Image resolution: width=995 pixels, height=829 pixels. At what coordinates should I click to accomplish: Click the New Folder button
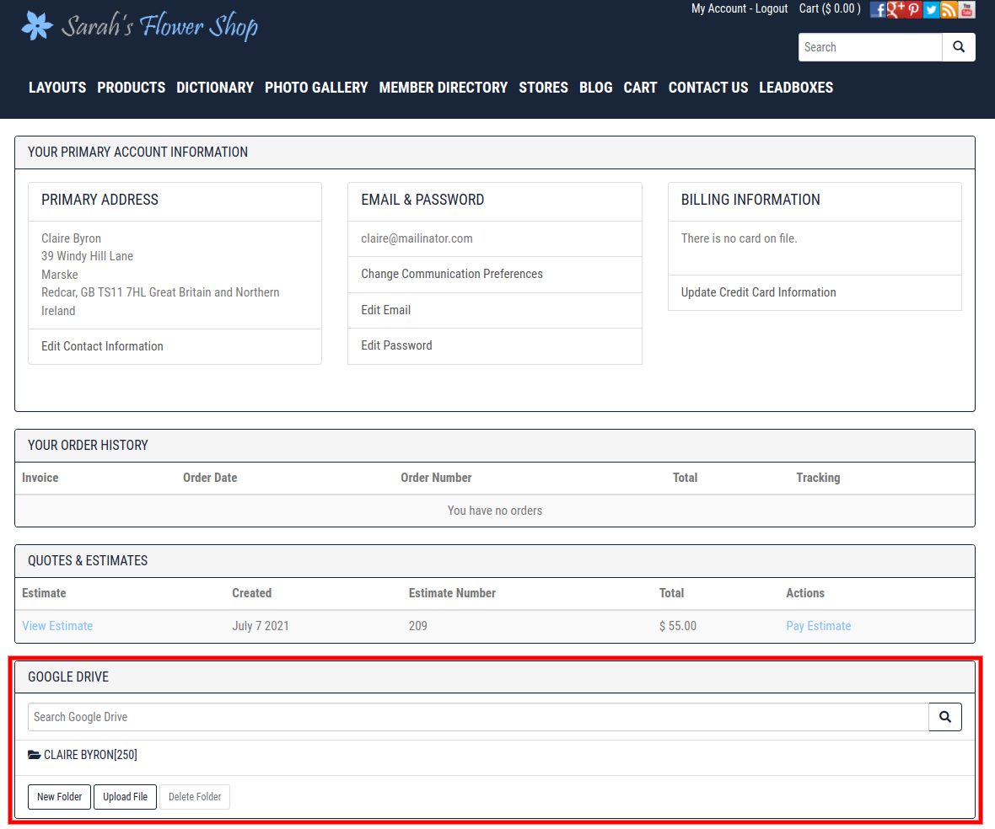[60, 797]
